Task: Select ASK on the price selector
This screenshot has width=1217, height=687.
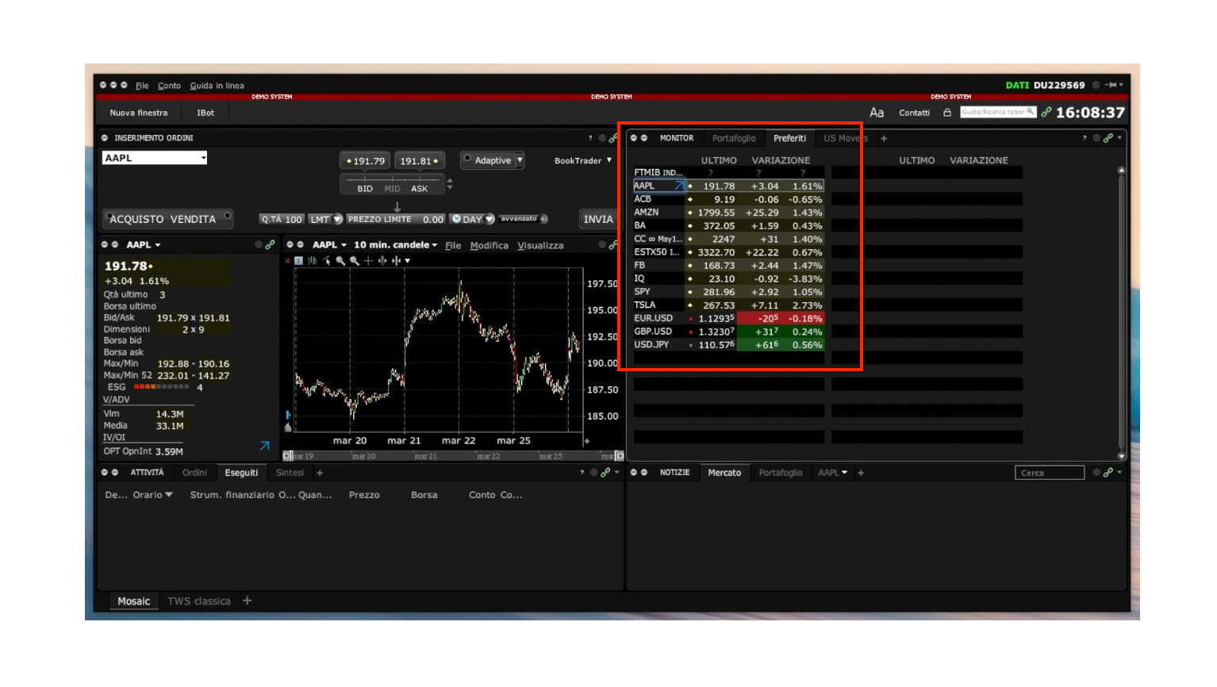Action: point(420,189)
